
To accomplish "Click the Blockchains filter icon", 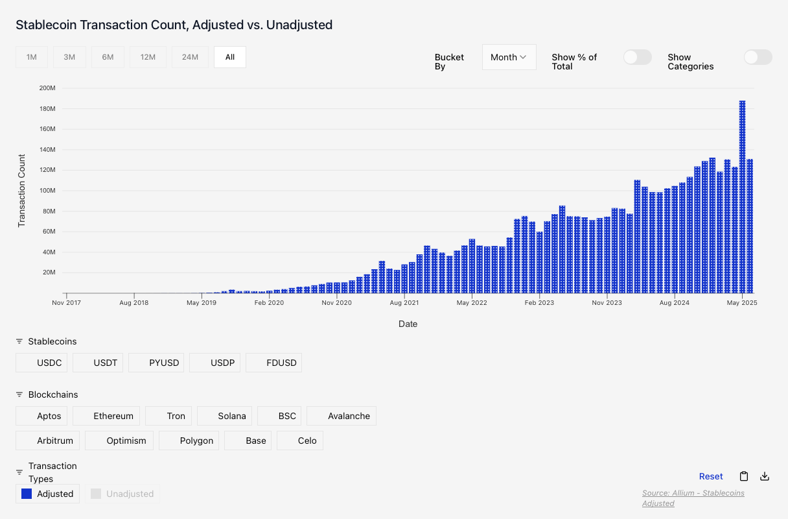I will coord(19,394).
